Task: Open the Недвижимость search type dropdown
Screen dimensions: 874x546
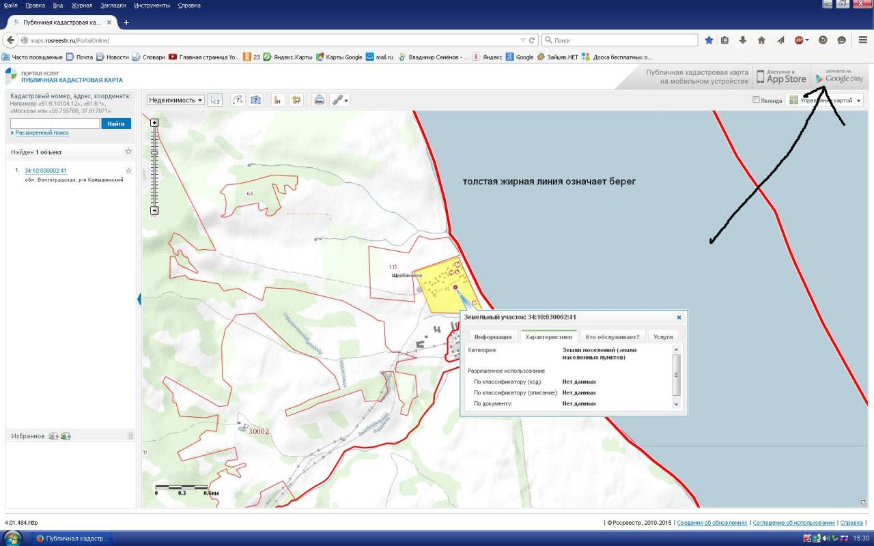Action: (176, 100)
